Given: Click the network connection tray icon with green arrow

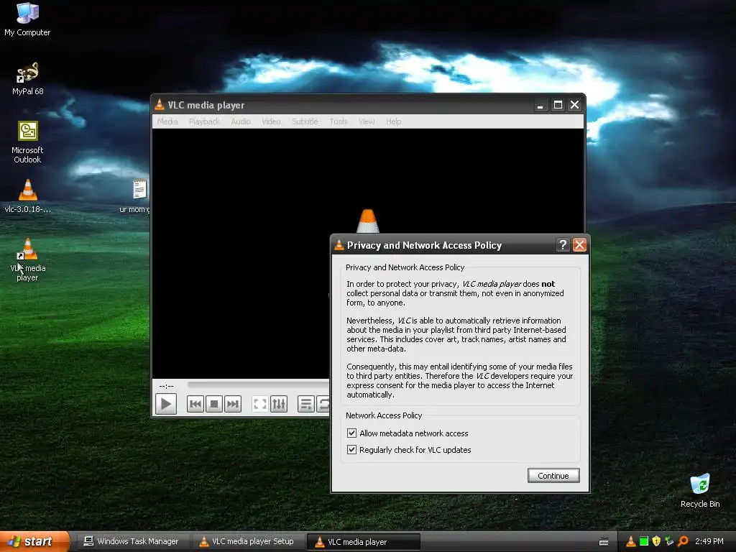Looking at the screenshot, I should click(x=669, y=542).
